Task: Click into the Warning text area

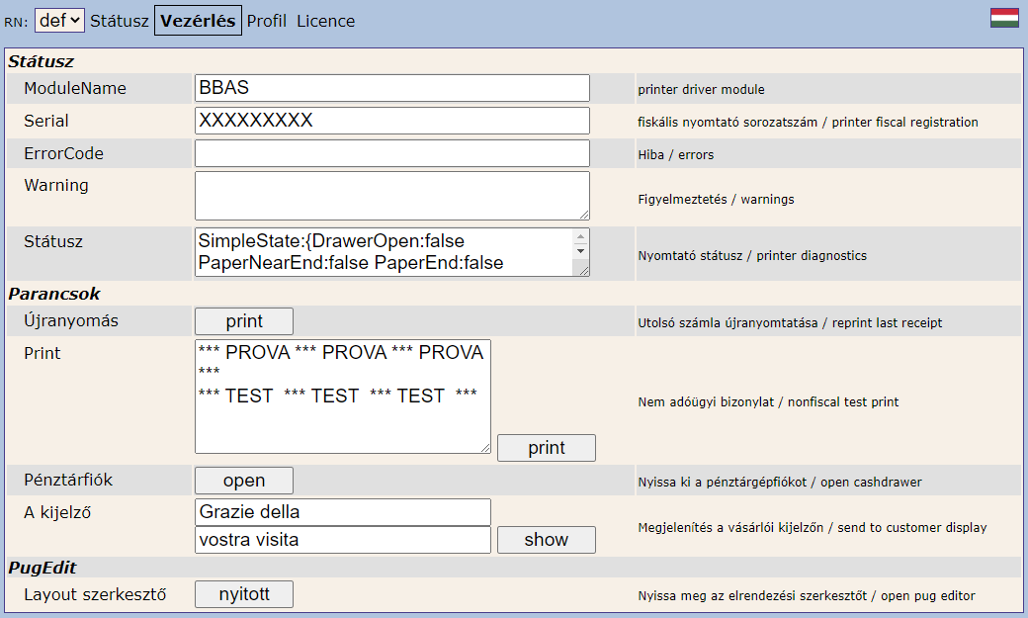Action: pos(391,195)
